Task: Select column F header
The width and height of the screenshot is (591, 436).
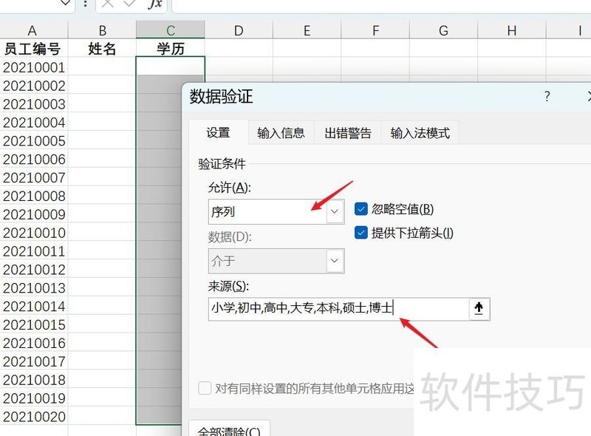Action: click(x=375, y=30)
